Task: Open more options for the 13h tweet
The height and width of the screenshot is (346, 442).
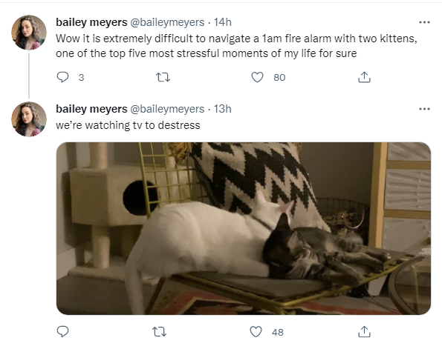Action: tap(424, 109)
